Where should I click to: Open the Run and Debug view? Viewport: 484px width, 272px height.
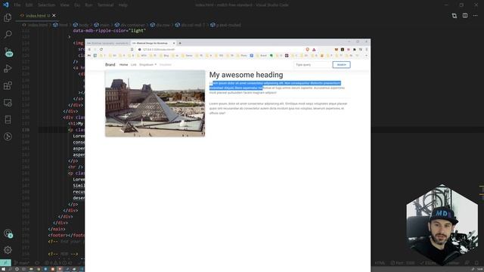[x=8, y=69]
